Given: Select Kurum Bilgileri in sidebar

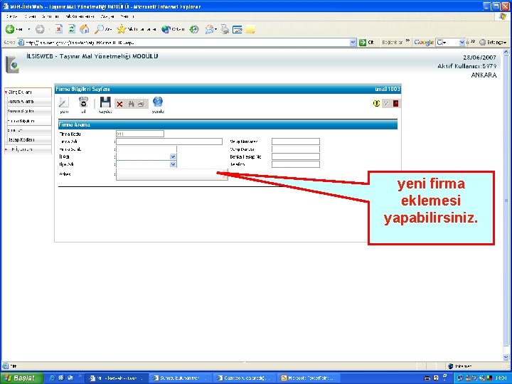Looking at the screenshot, I should tap(21, 111).
